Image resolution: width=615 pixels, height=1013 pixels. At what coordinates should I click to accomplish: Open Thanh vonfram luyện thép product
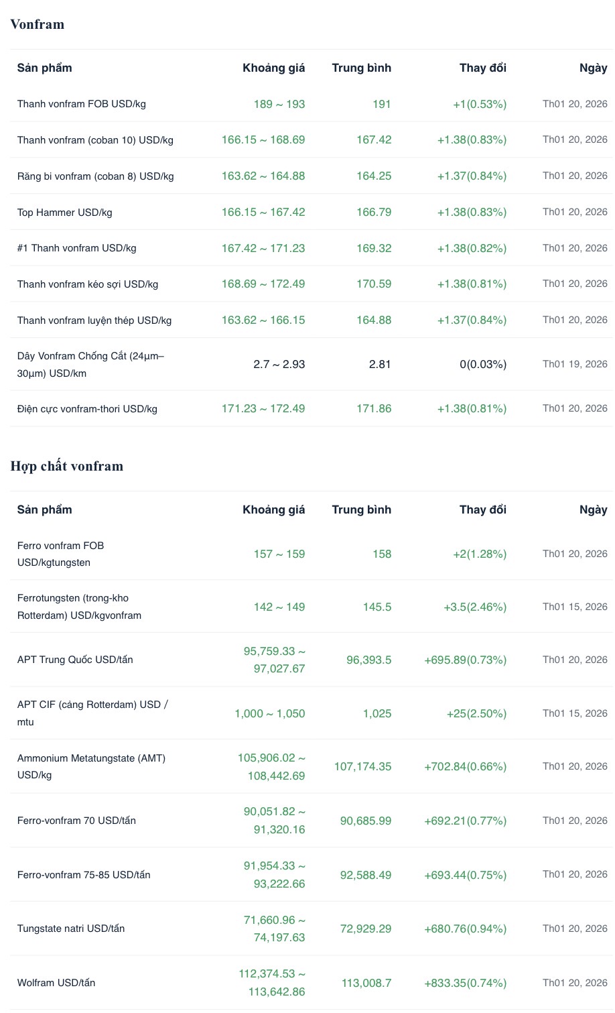click(x=94, y=320)
